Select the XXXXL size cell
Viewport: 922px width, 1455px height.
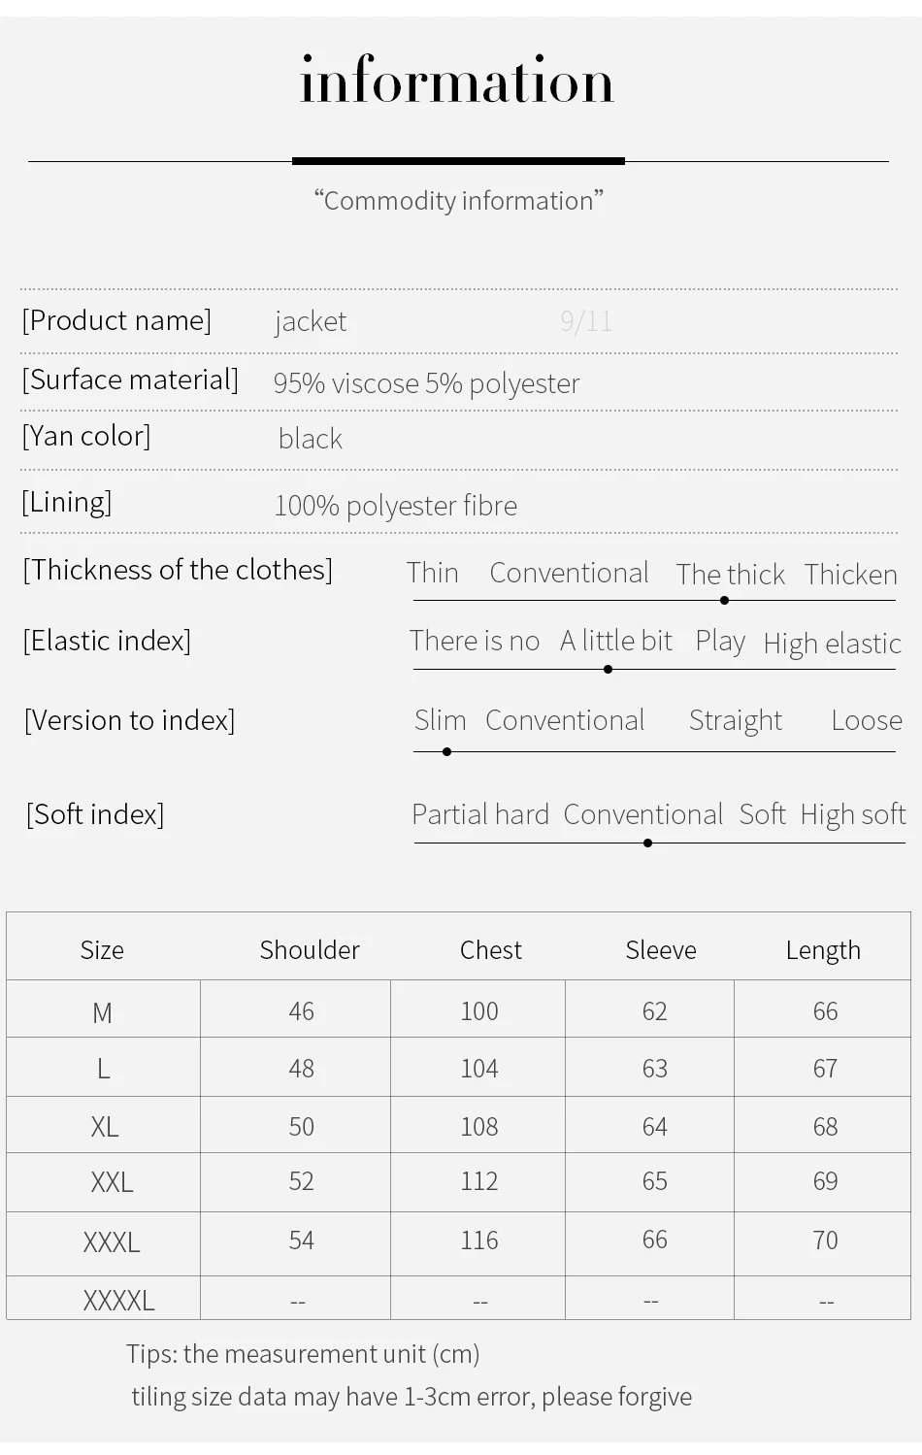tap(118, 1300)
